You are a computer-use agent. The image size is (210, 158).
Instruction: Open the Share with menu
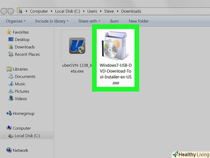point(89,21)
